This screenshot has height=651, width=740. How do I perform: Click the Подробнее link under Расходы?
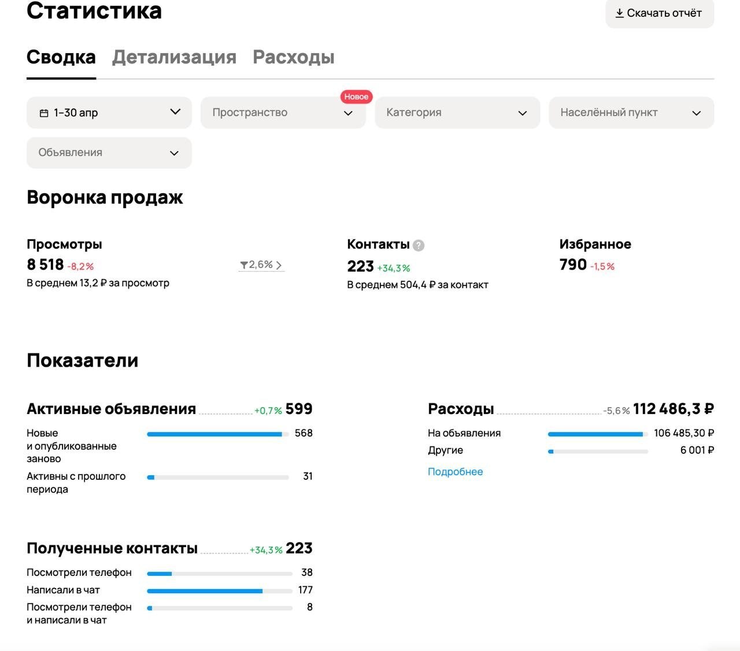click(x=455, y=472)
